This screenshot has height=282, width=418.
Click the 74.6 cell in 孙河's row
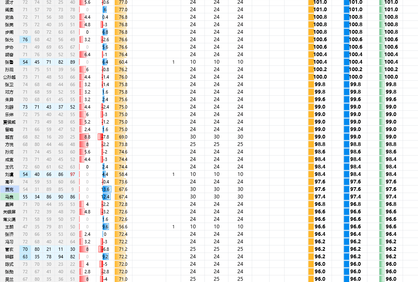[x=123, y=152]
